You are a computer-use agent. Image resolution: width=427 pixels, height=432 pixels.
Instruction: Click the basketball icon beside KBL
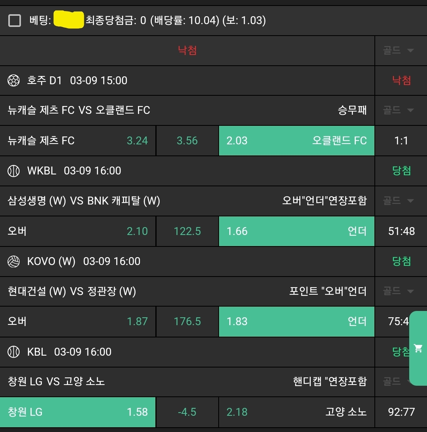pyautogui.click(x=13, y=352)
